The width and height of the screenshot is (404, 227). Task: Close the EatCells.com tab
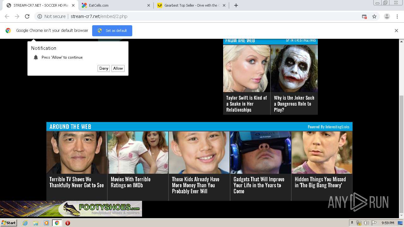(149, 5)
